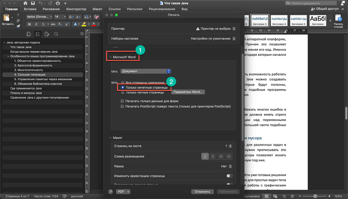Click the Paste clipboard icon
348x199 pixels.
(x=6, y=18)
